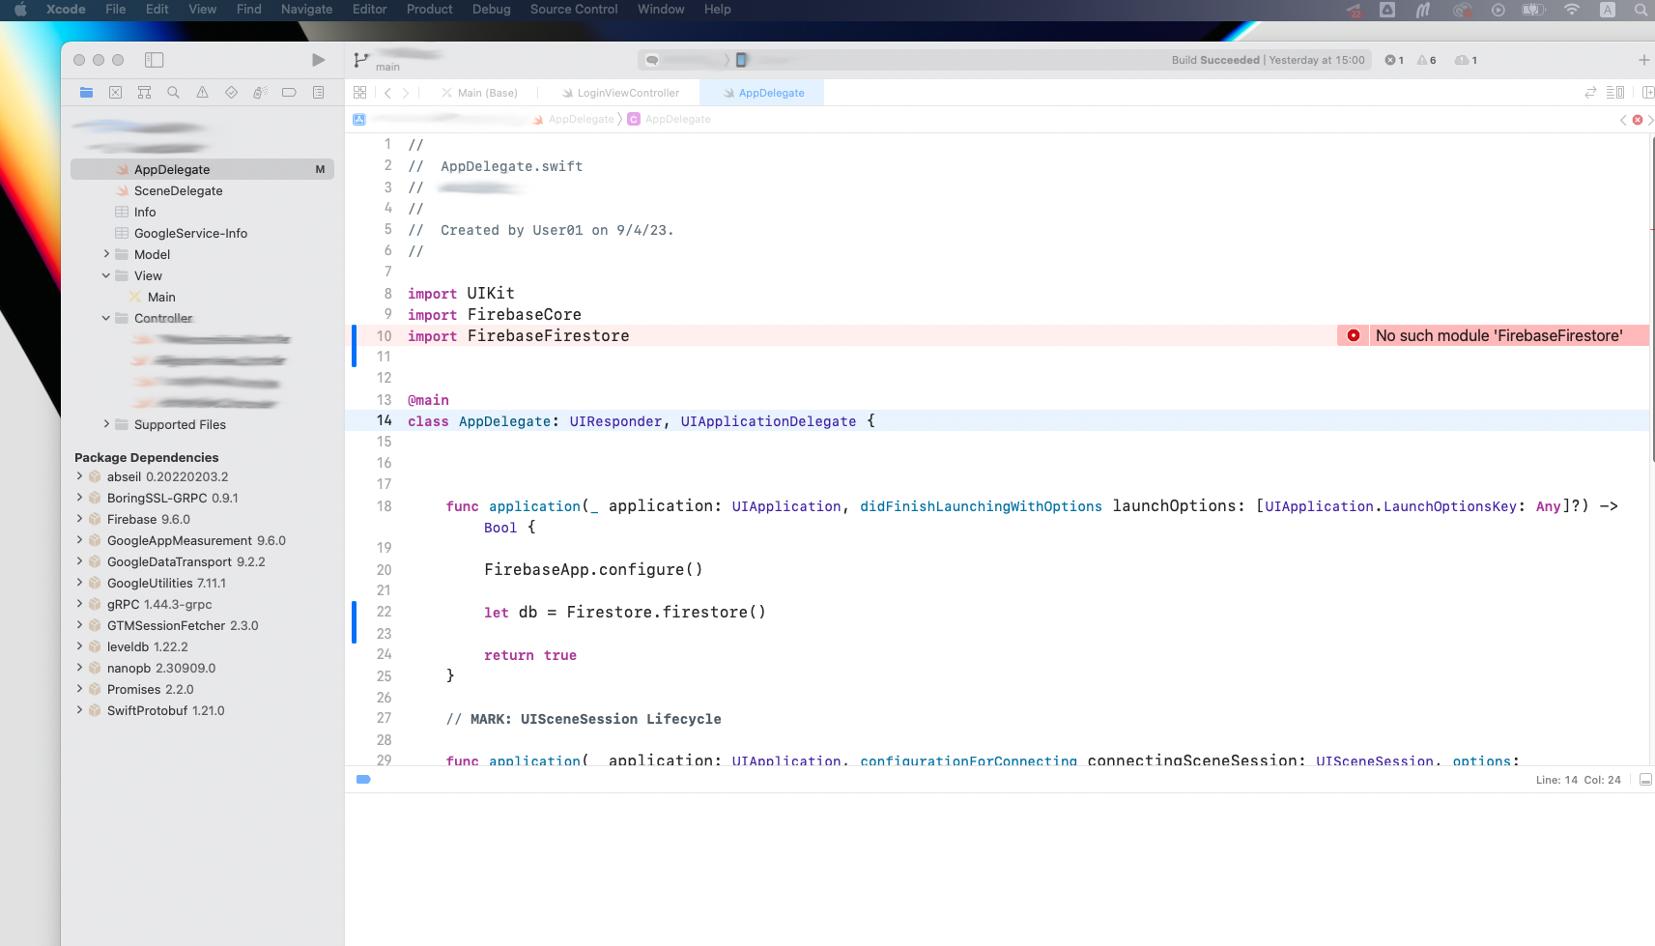The image size is (1655, 946).
Task: Open the Source Control navigator icon
Action: pos(115,93)
